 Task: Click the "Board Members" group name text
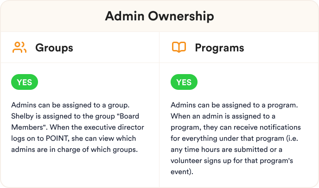click(128, 116)
